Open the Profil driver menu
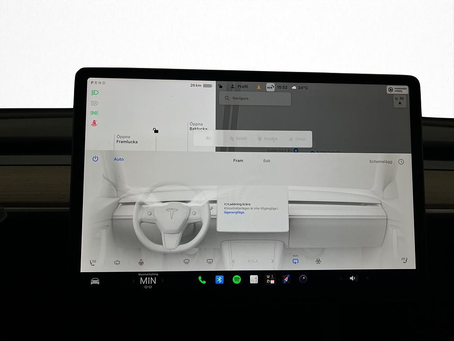 coord(239,87)
